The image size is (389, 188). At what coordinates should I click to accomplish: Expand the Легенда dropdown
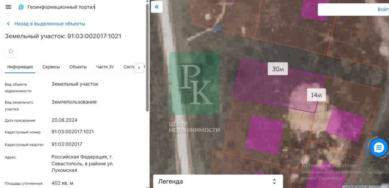pyautogui.click(x=218, y=182)
